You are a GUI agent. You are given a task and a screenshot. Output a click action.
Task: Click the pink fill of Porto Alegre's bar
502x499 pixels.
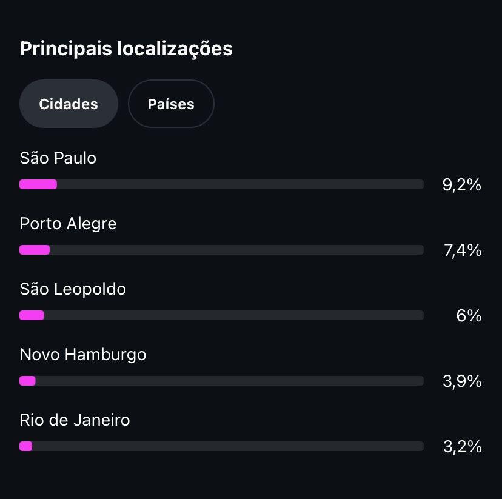[35, 250]
